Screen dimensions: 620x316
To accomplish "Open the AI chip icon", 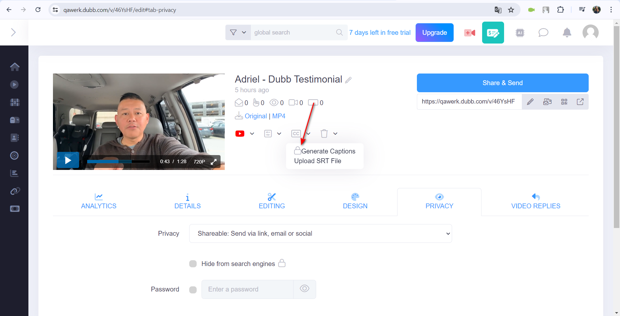I will pos(520,33).
